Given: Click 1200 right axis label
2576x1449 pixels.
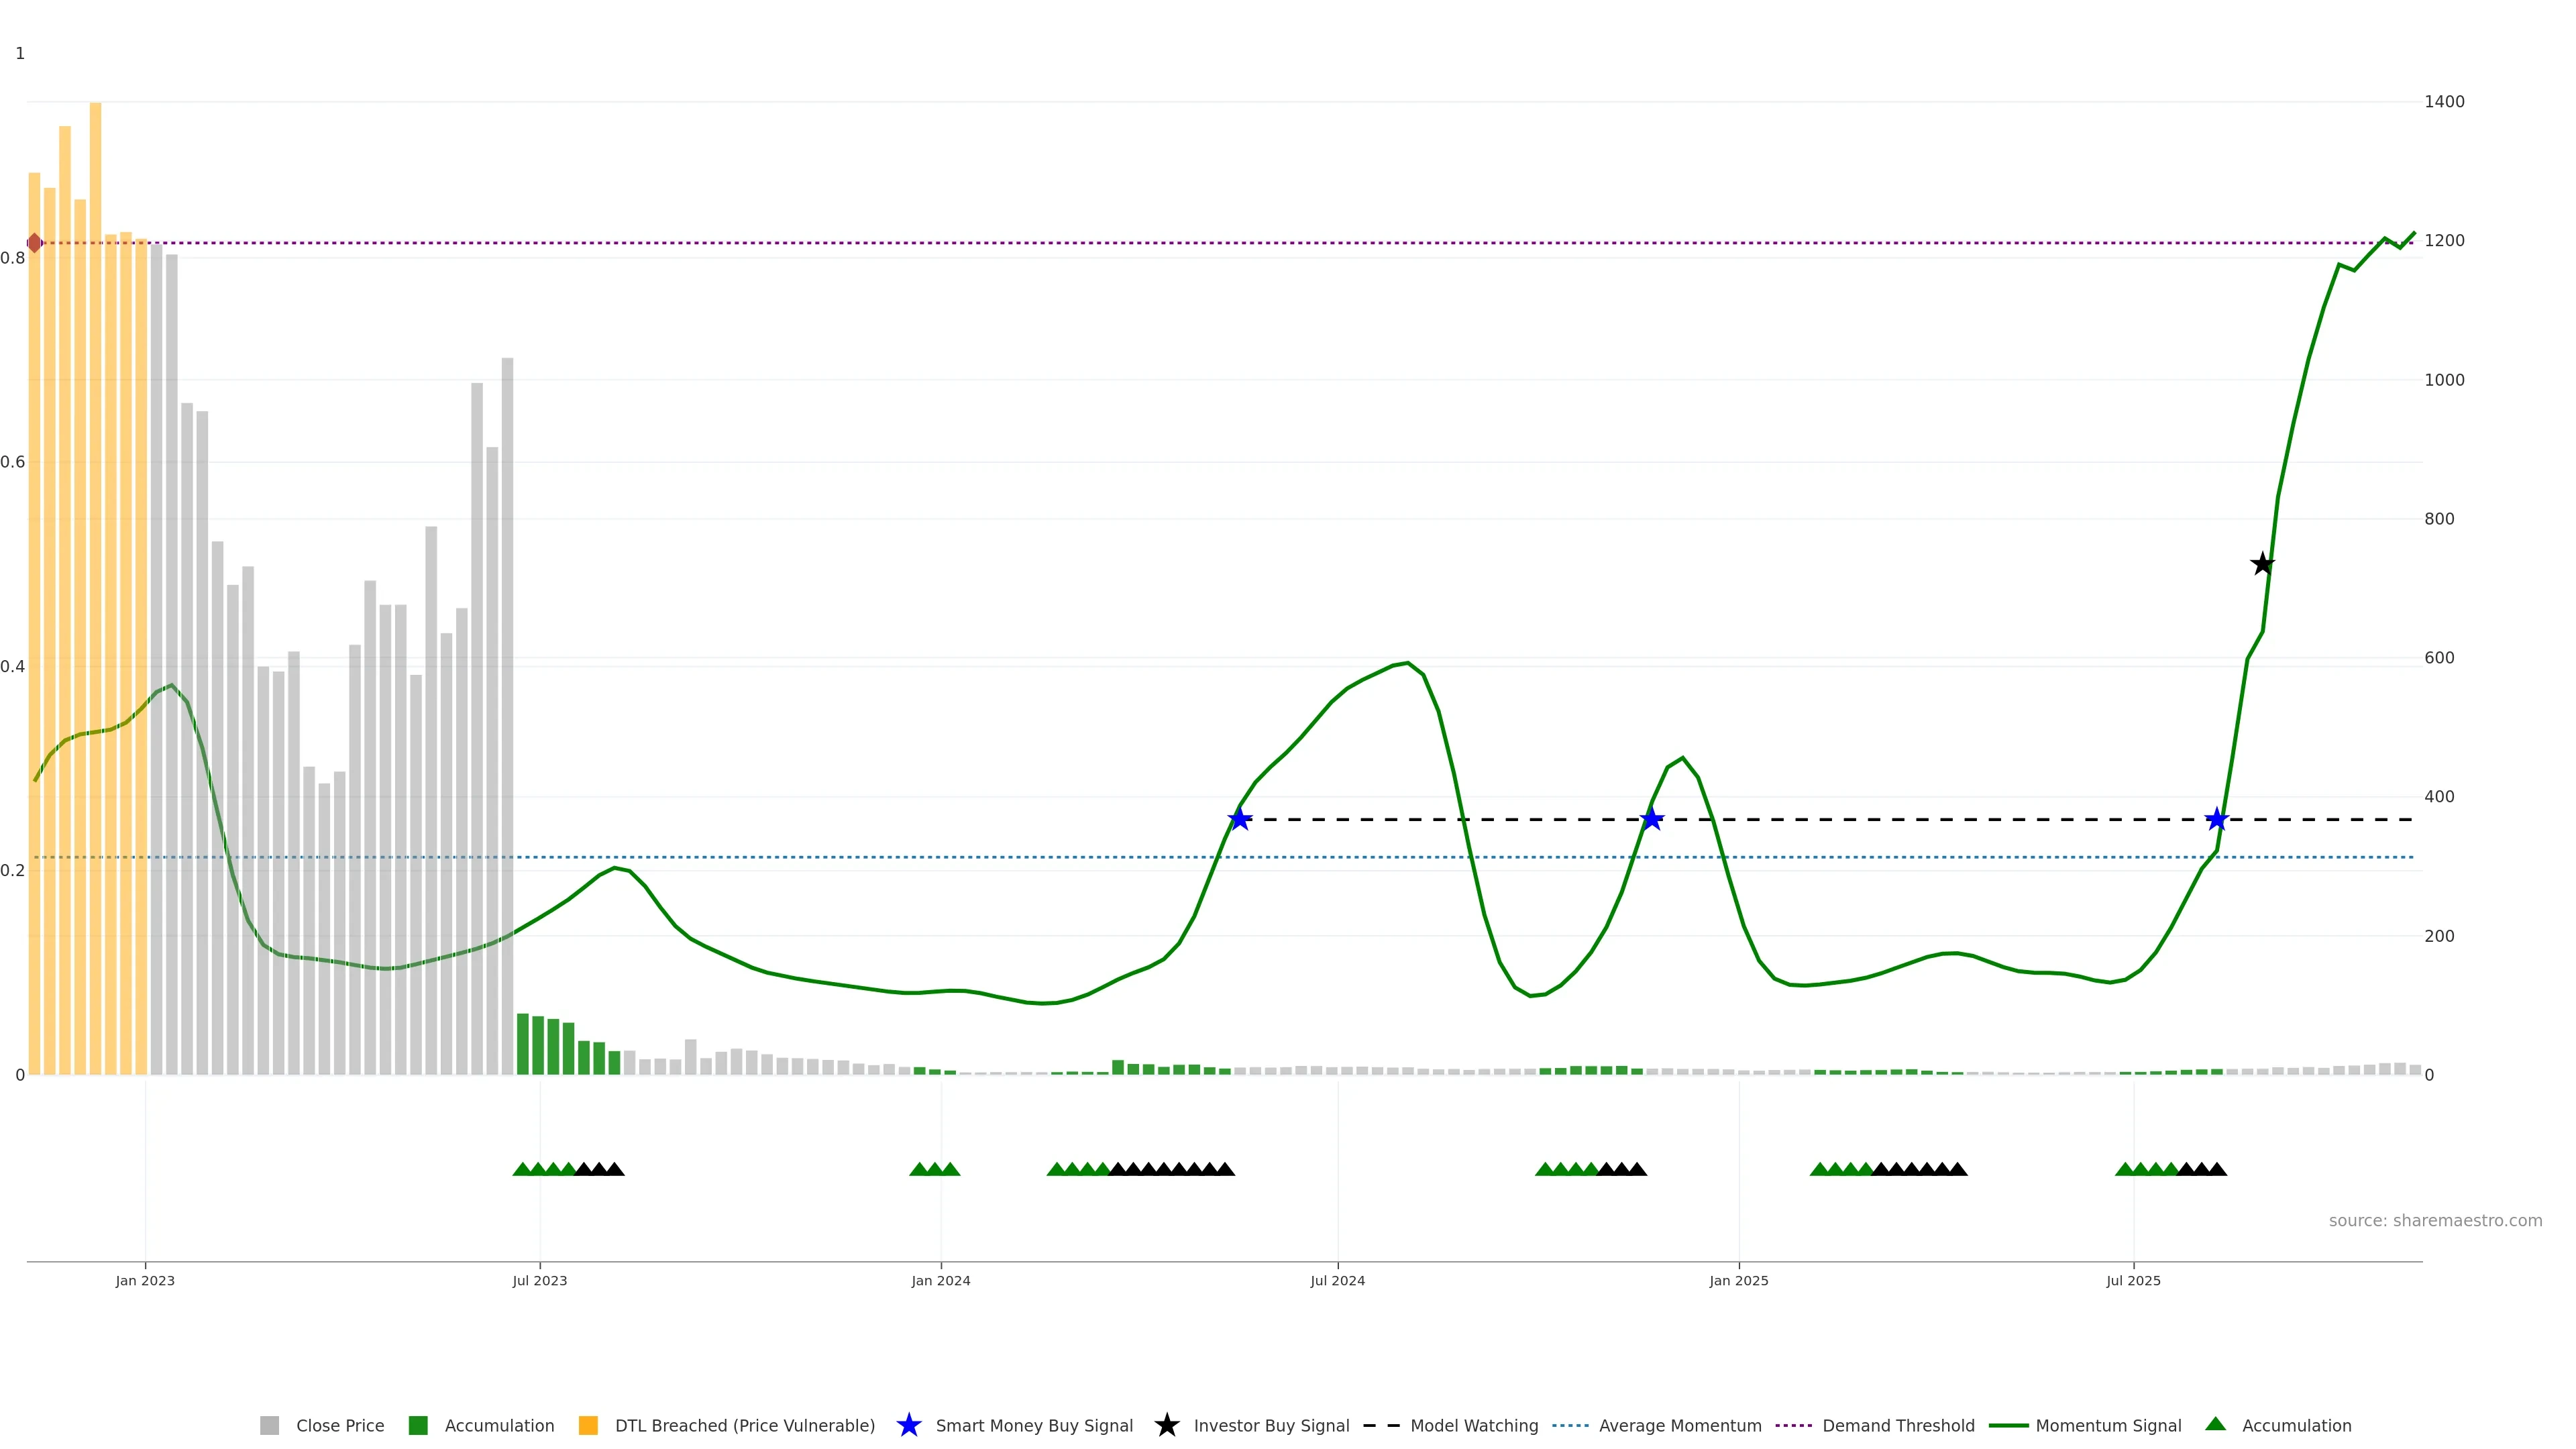Looking at the screenshot, I should pyautogui.click(x=2444, y=241).
